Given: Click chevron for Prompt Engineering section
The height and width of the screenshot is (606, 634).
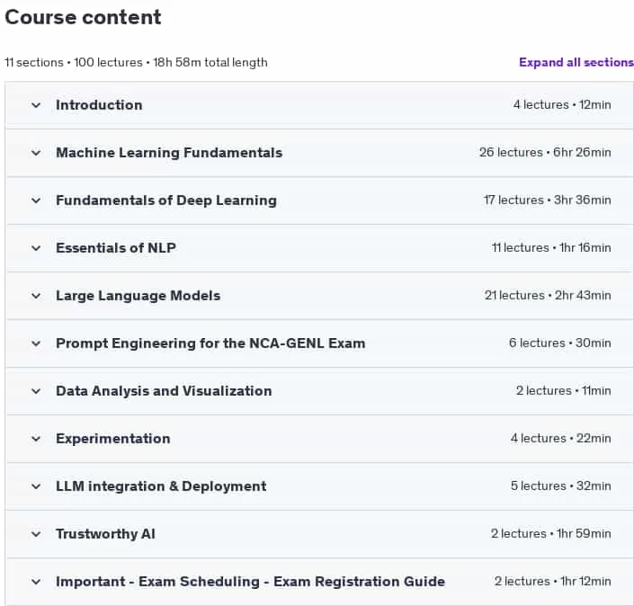Looking at the screenshot, I should (36, 343).
